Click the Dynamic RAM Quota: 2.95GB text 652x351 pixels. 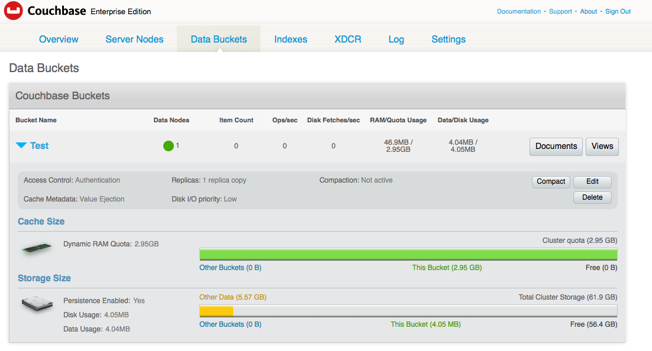[111, 244]
